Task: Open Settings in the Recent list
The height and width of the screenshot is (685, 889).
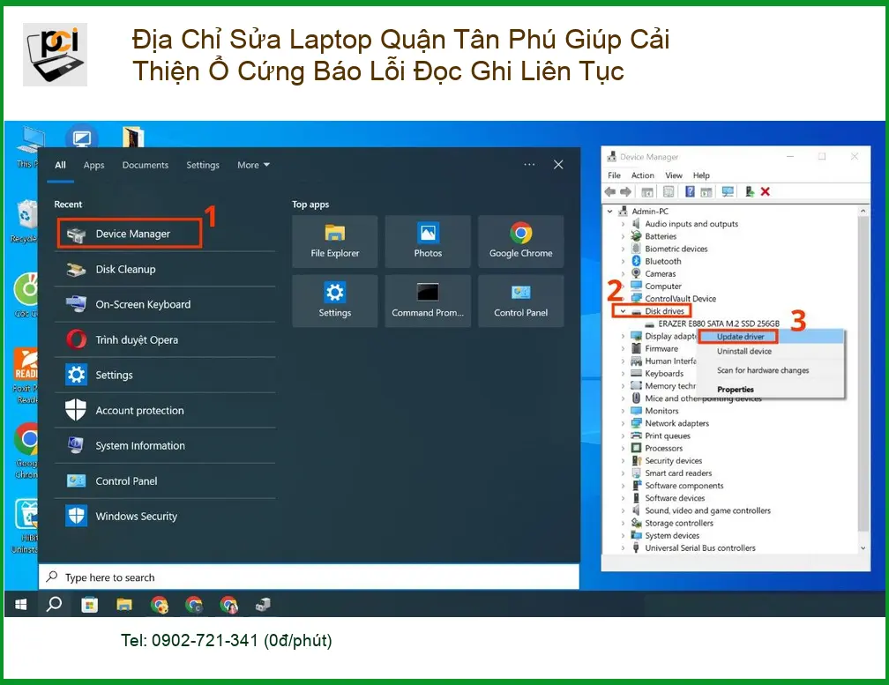Action: click(x=165, y=375)
